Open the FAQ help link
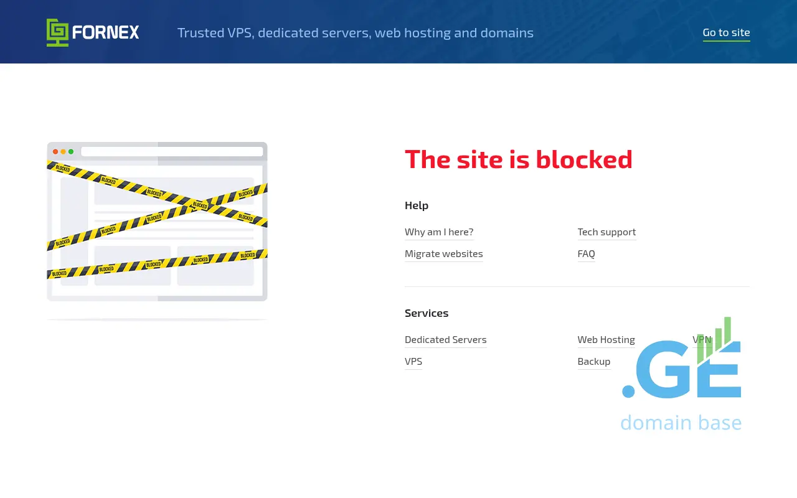This screenshot has height=498, width=797. [586, 253]
